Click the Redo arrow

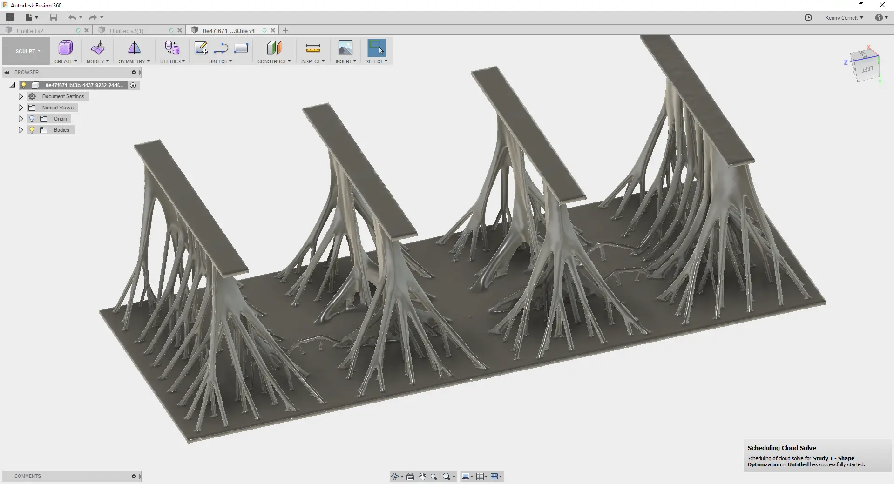(x=93, y=18)
